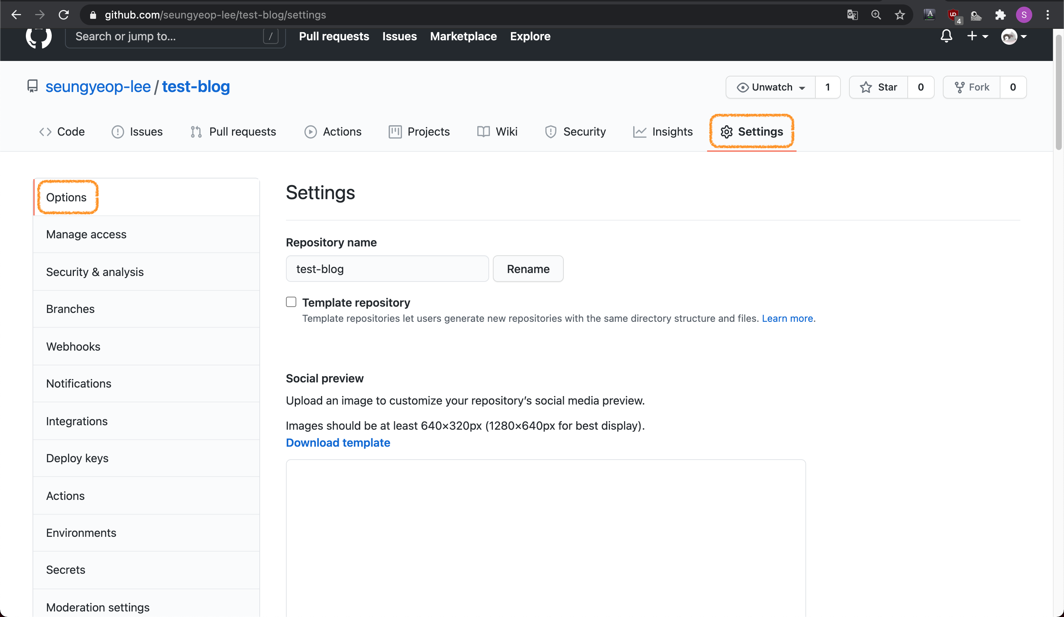1064x617 pixels.
Task: Open the user avatar menu
Action: pos(1013,37)
